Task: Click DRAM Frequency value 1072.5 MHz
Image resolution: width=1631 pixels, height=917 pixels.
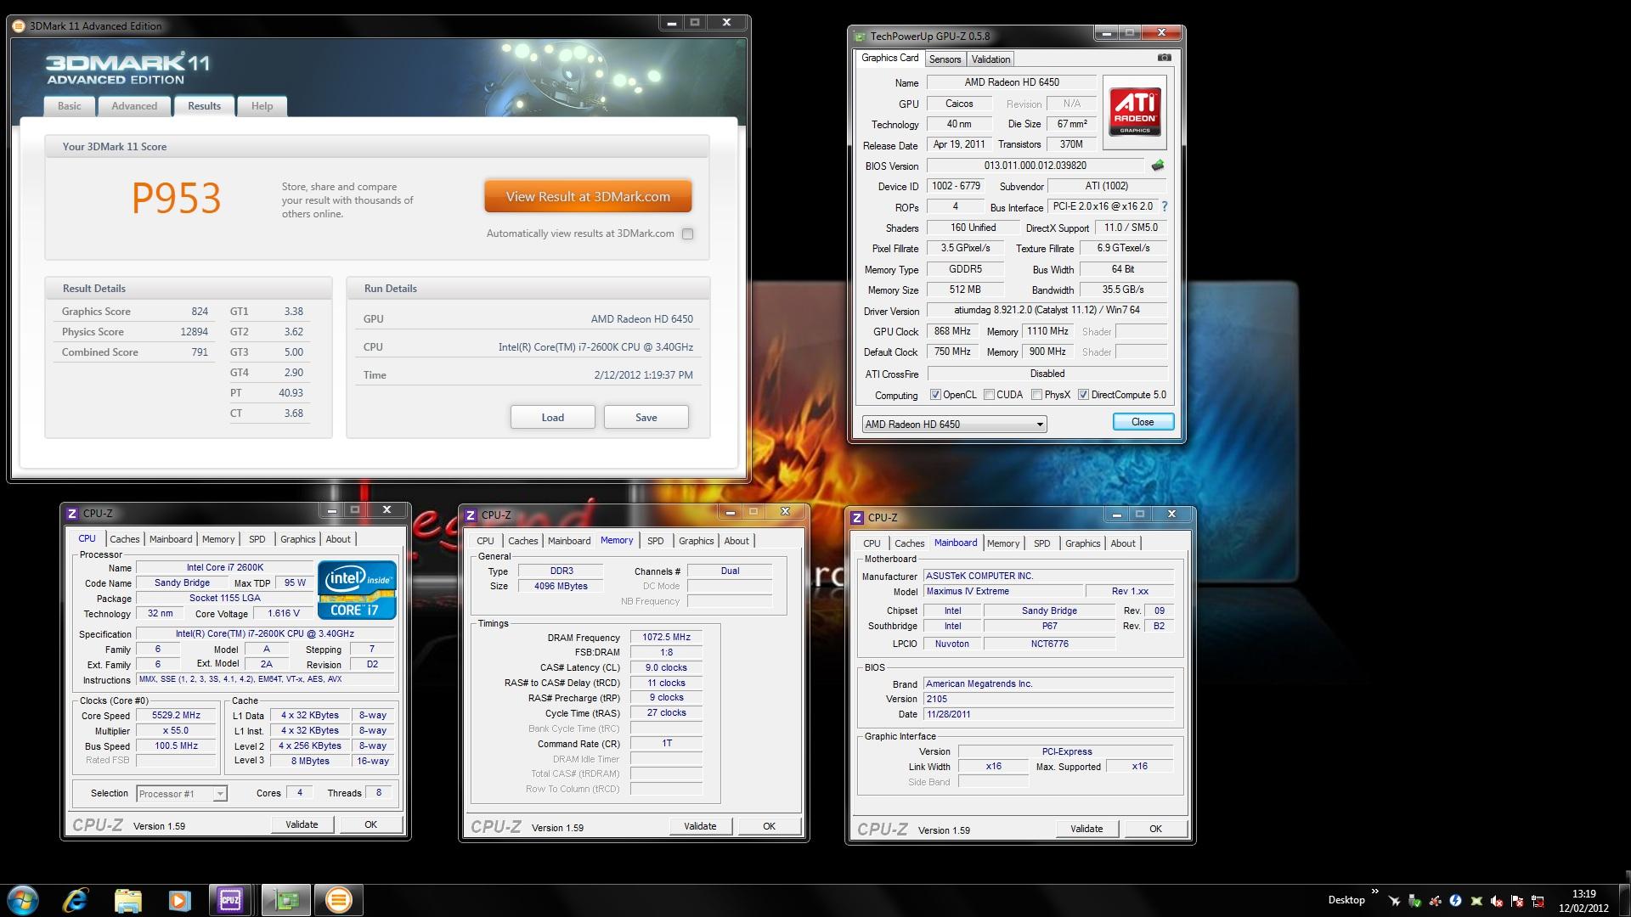Action: pos(667,637)
